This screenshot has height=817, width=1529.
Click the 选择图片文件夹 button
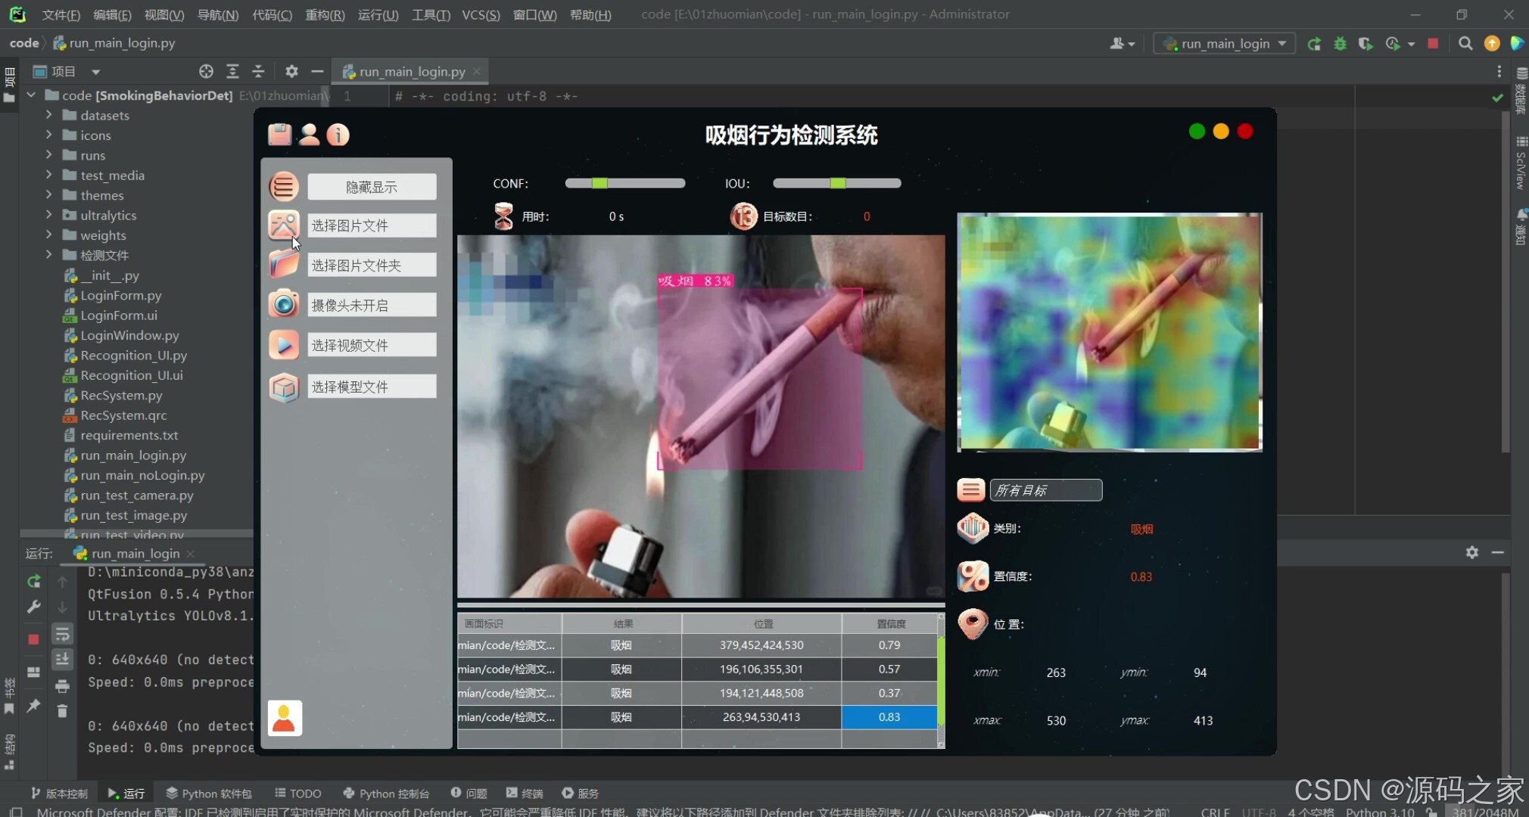pyautogui.click(x=371, y=265)
